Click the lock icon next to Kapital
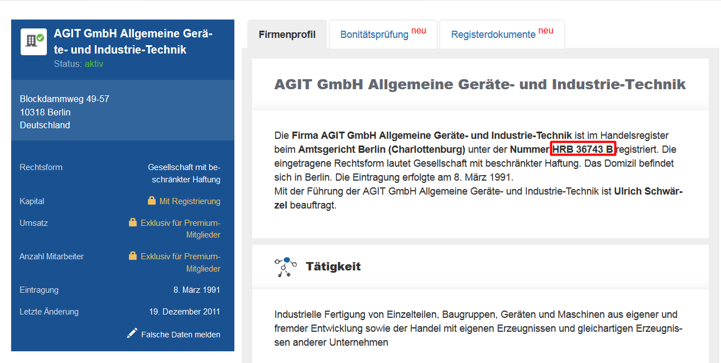This screenshot has width=721, height=363. (151, 201)
